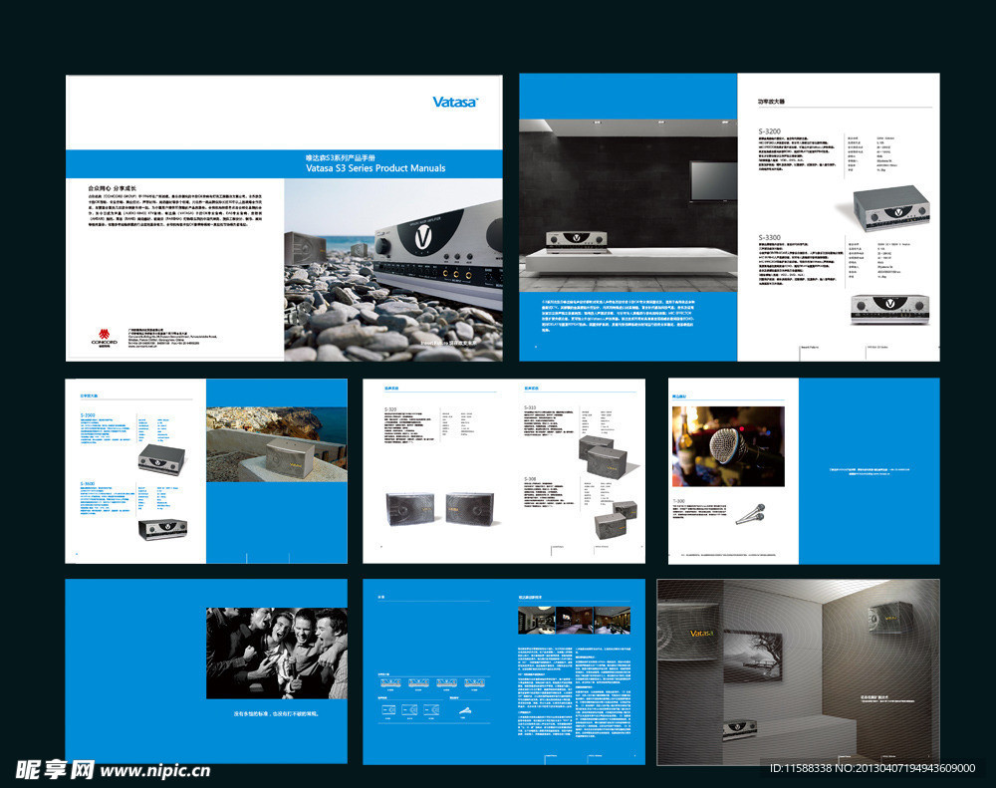Screen dimensions: 996x788
Task: Select the 'S-3300' model heading
Action: pyautogui.click(x=769, y=237)
